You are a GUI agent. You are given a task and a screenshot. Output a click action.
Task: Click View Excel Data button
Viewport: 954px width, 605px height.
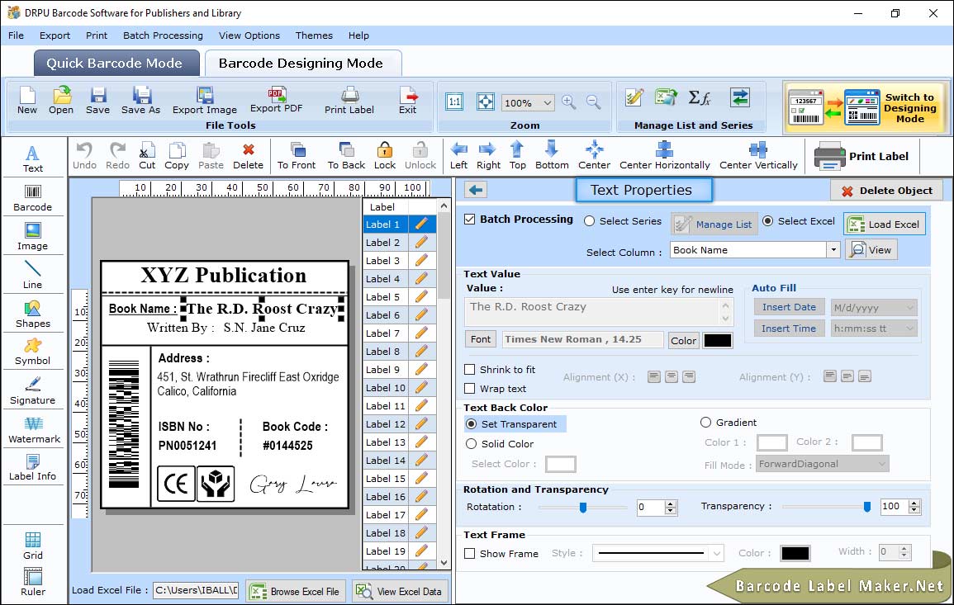click(x=400, y=591)
